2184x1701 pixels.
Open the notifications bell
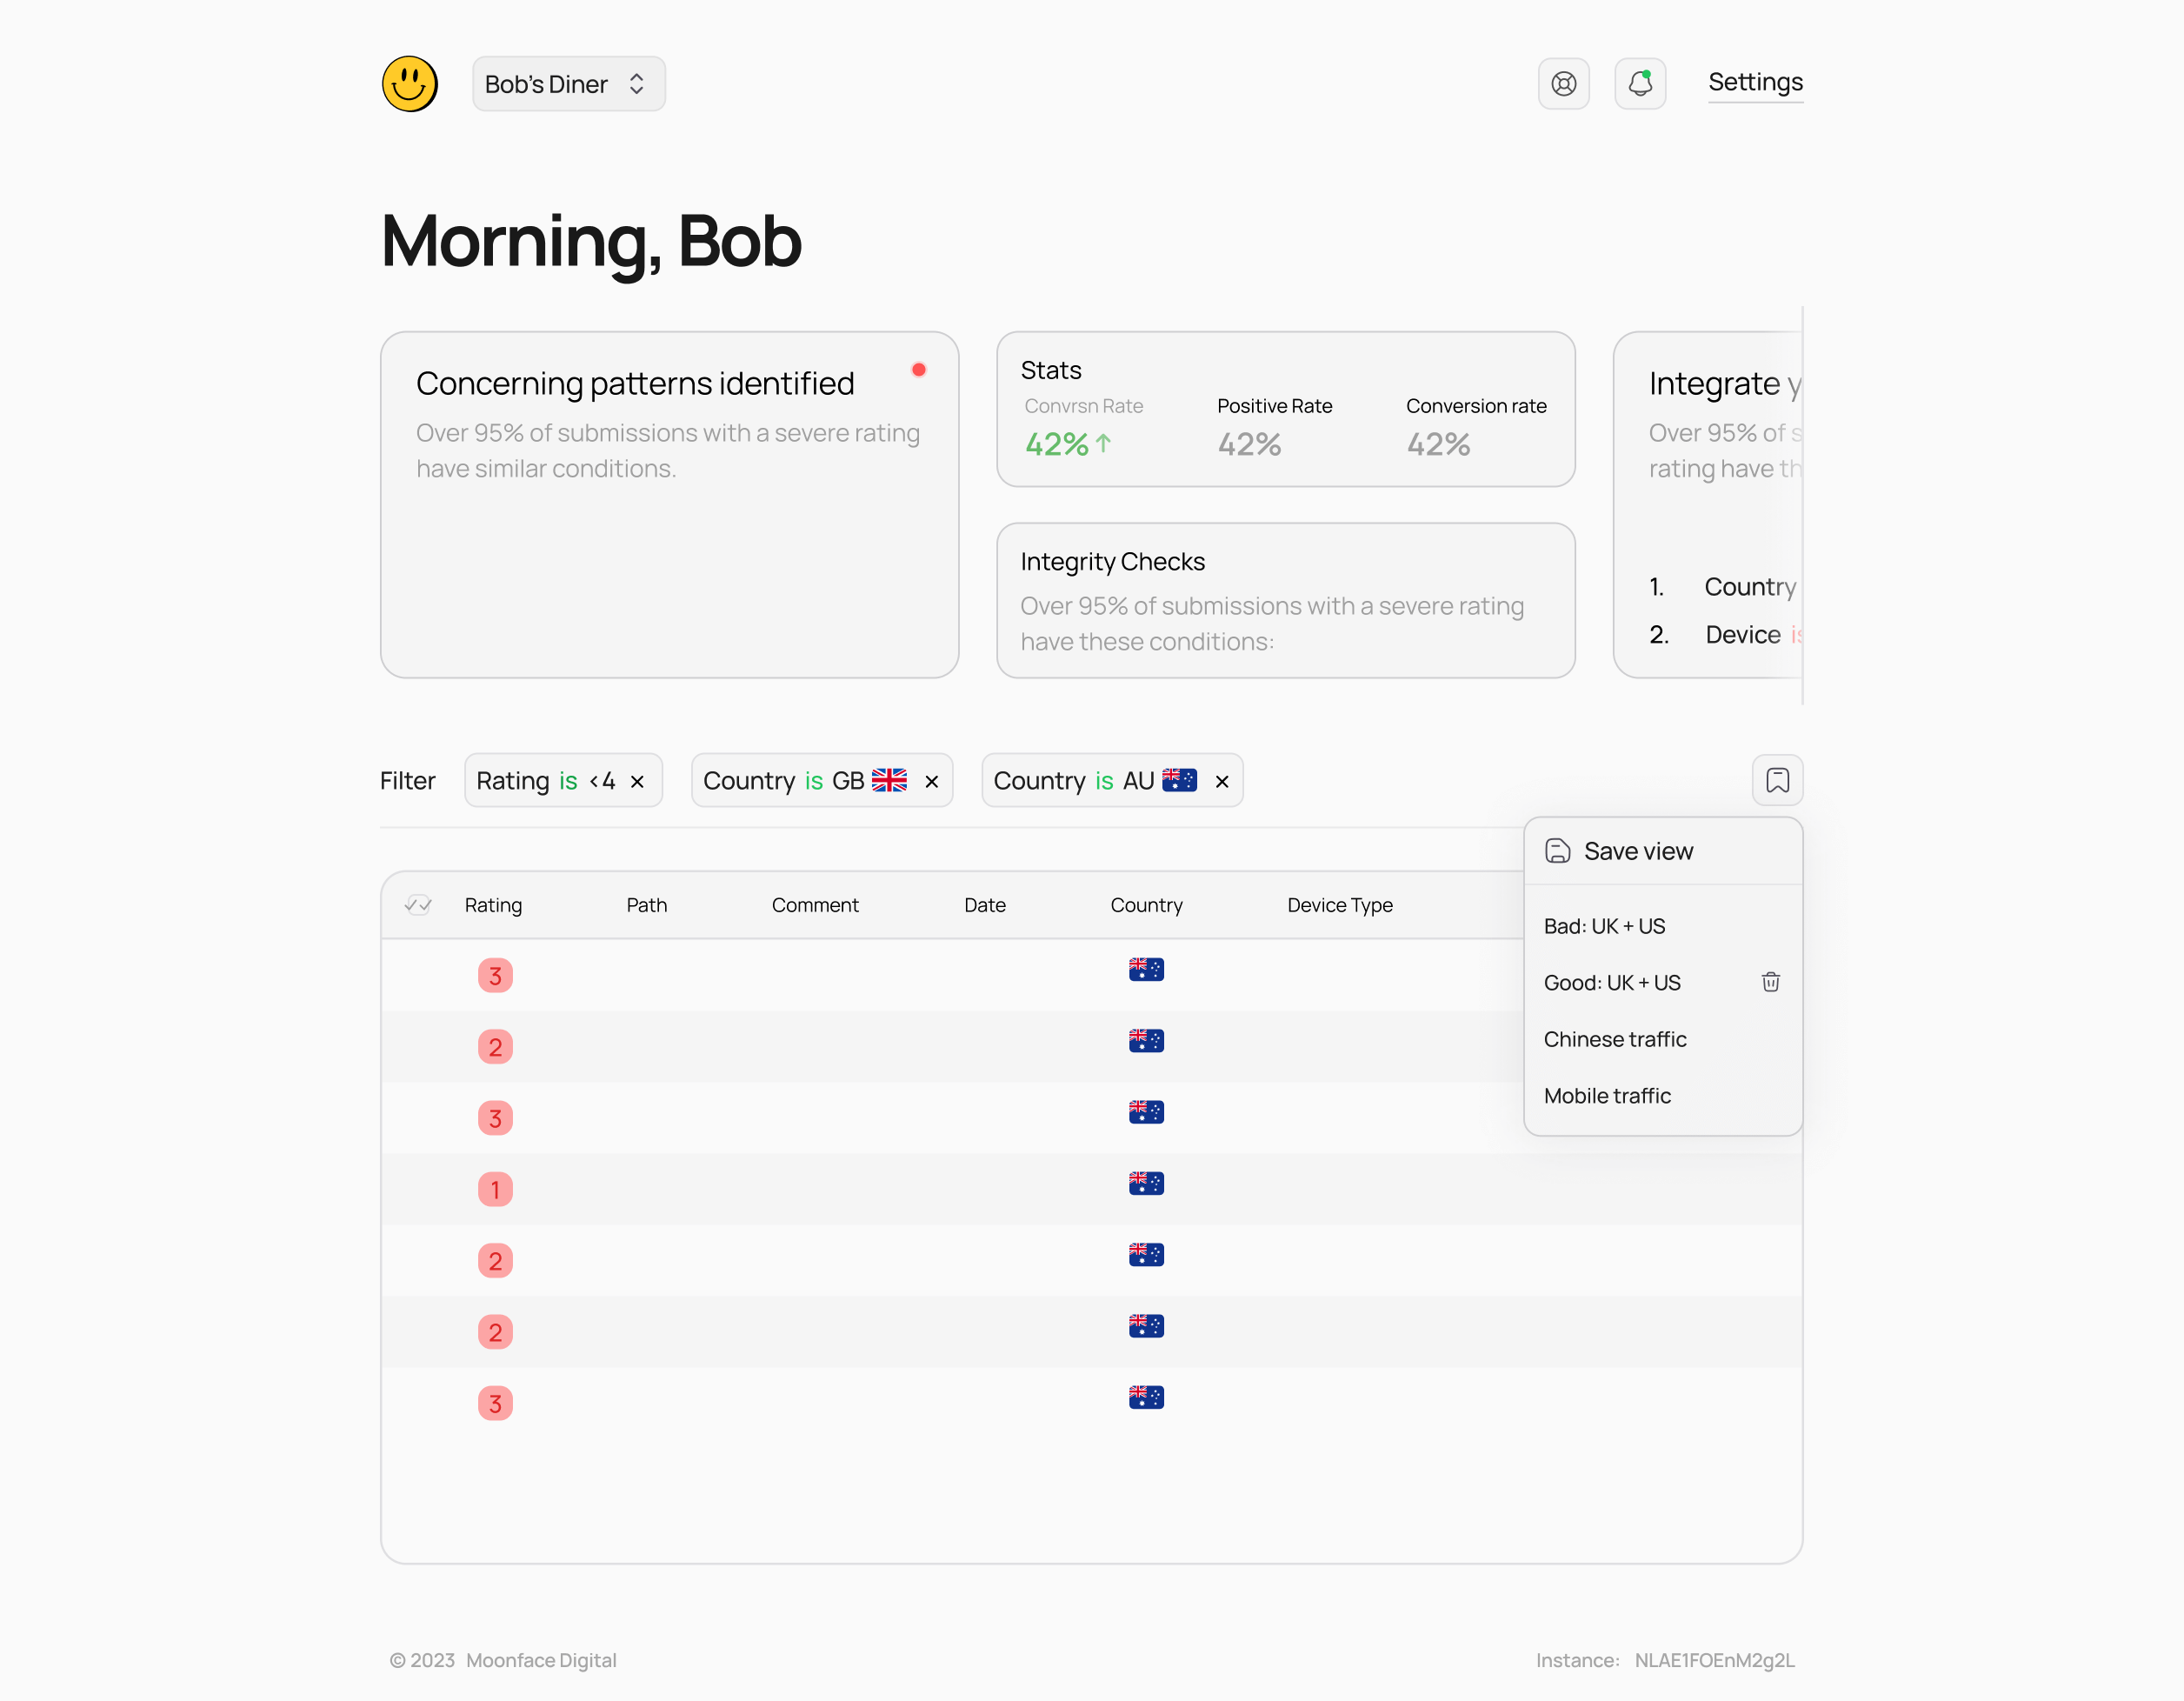(x=1639, y=84)
